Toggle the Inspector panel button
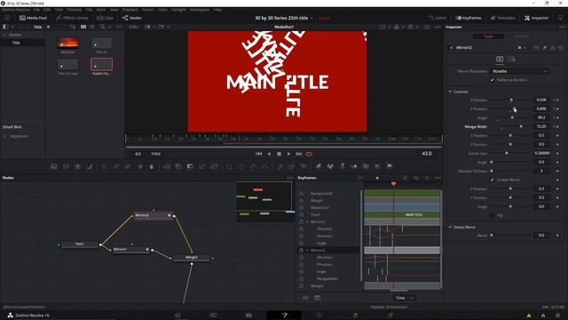Screen dimensions: 568x320 pos(536,18)
